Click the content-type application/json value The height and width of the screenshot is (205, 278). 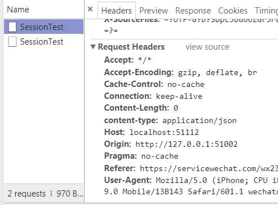pos(200,121)
